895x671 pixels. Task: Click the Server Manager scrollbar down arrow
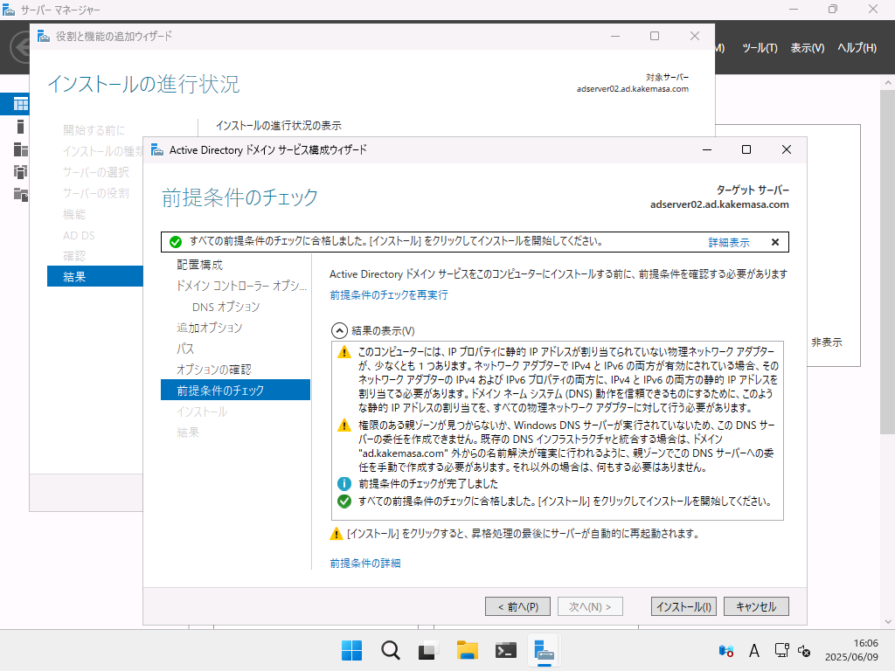[887, 622]
